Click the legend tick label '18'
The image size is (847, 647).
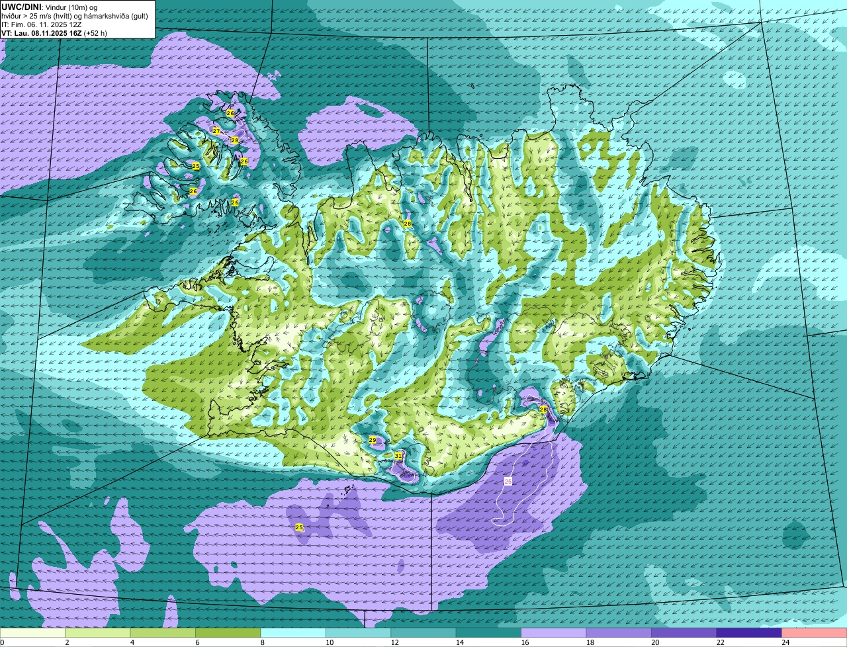[x=590, y=642]
